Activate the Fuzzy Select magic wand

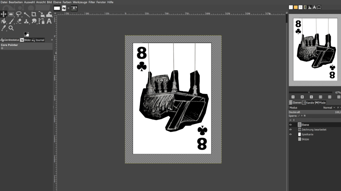point(26,14)
